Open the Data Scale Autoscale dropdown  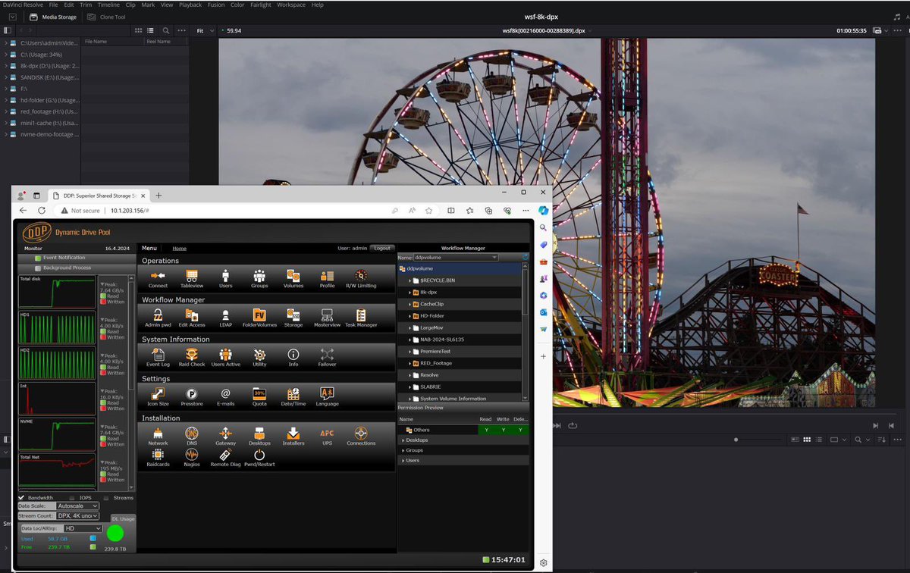pyautogui.click(x=77, y=506)
